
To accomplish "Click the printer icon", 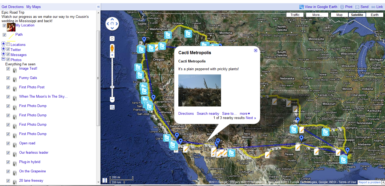I will pyautogui.click(x=342, y=7).
